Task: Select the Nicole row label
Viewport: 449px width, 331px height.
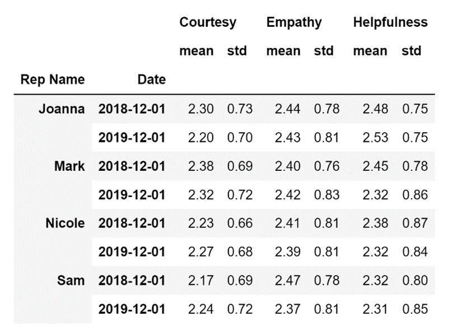Action: [x=65, y=223]
